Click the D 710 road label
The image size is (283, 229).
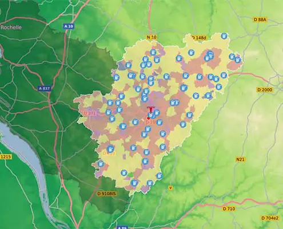(229, 208)
